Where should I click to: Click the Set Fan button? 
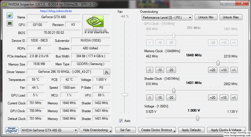125,130
